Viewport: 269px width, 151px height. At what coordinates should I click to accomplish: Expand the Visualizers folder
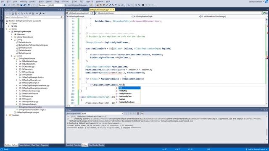coord(7,115)
